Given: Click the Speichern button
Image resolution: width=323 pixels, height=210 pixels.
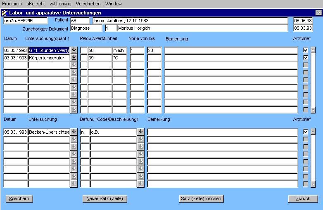Looking at the screenshot, I should [x=19, y=199].
